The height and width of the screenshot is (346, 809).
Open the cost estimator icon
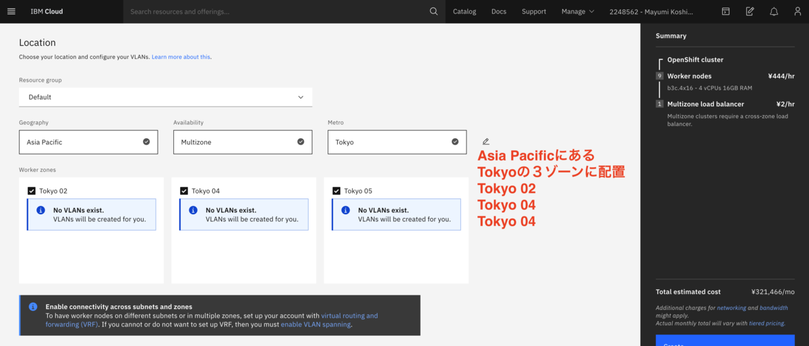click(725, 11)
